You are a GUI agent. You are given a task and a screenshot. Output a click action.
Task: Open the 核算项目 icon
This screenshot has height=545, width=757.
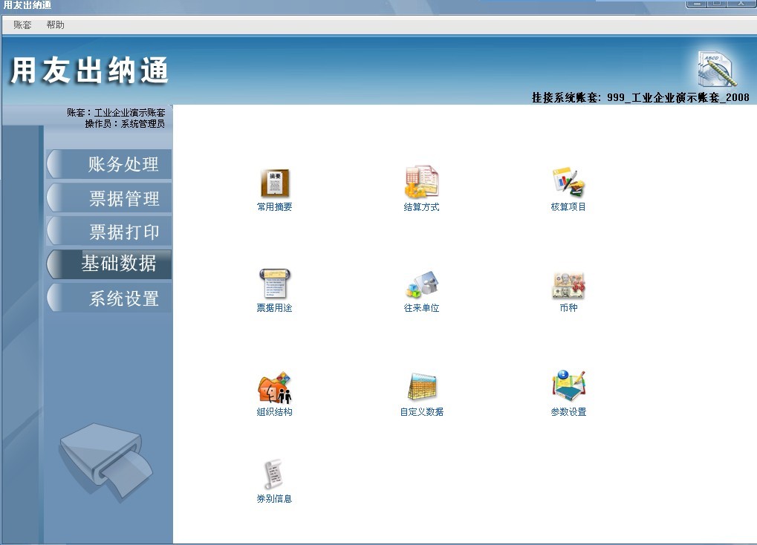click(568, 182)
